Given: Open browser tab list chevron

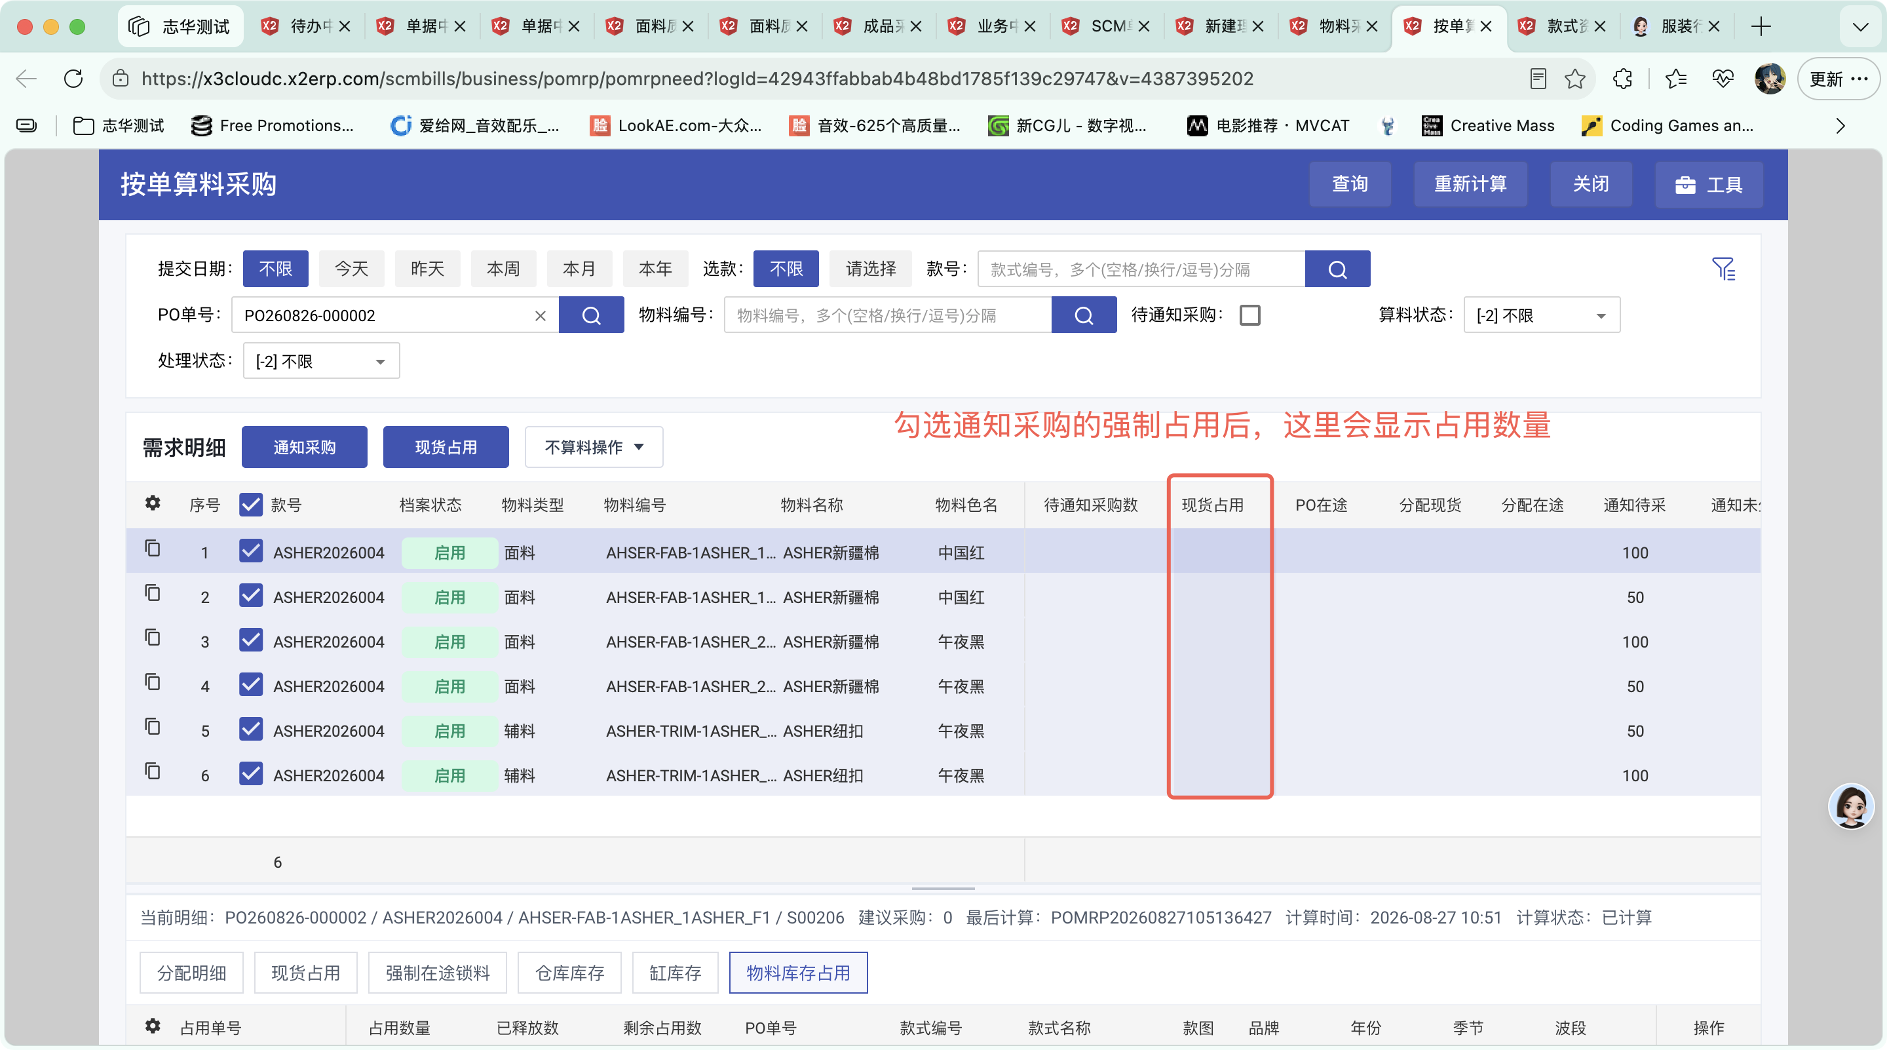Looking at the screenshot, I should 1860,26.
